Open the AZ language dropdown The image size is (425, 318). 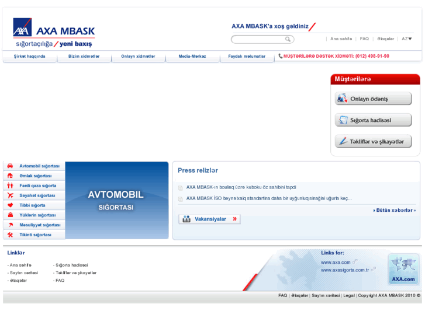[x=407, y=39]
